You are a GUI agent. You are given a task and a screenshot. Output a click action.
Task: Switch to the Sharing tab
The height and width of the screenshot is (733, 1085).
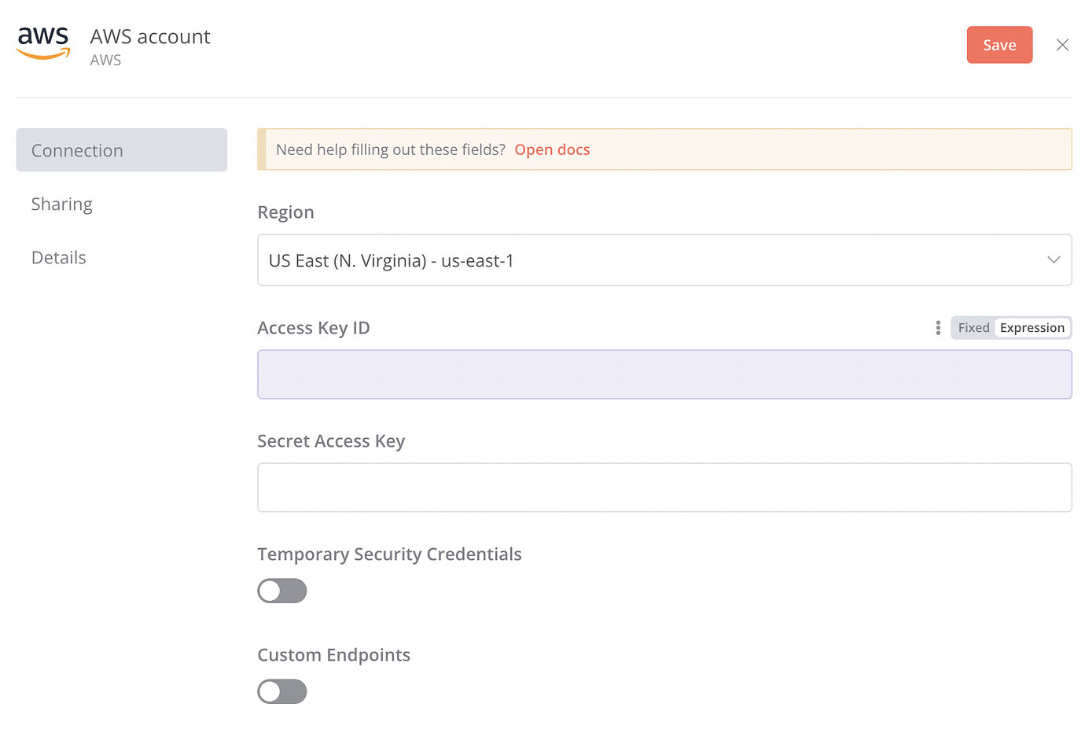click(x=61, y=204)
